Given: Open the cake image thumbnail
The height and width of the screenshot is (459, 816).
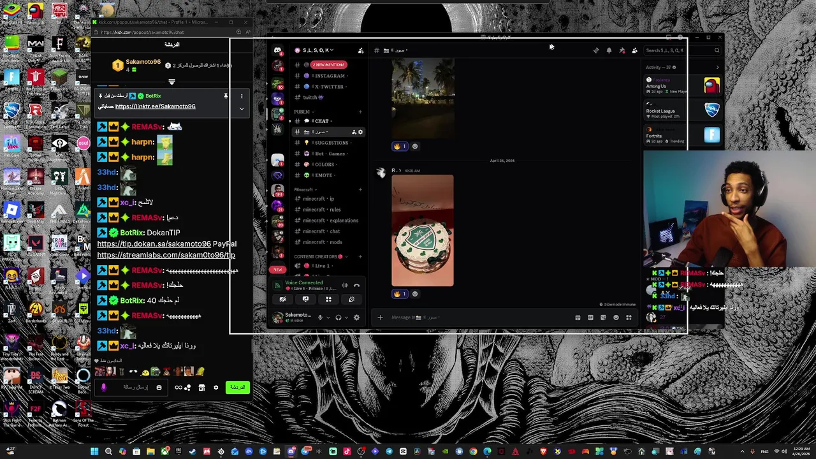Looking at the screenshot, I should click(423, 231).
